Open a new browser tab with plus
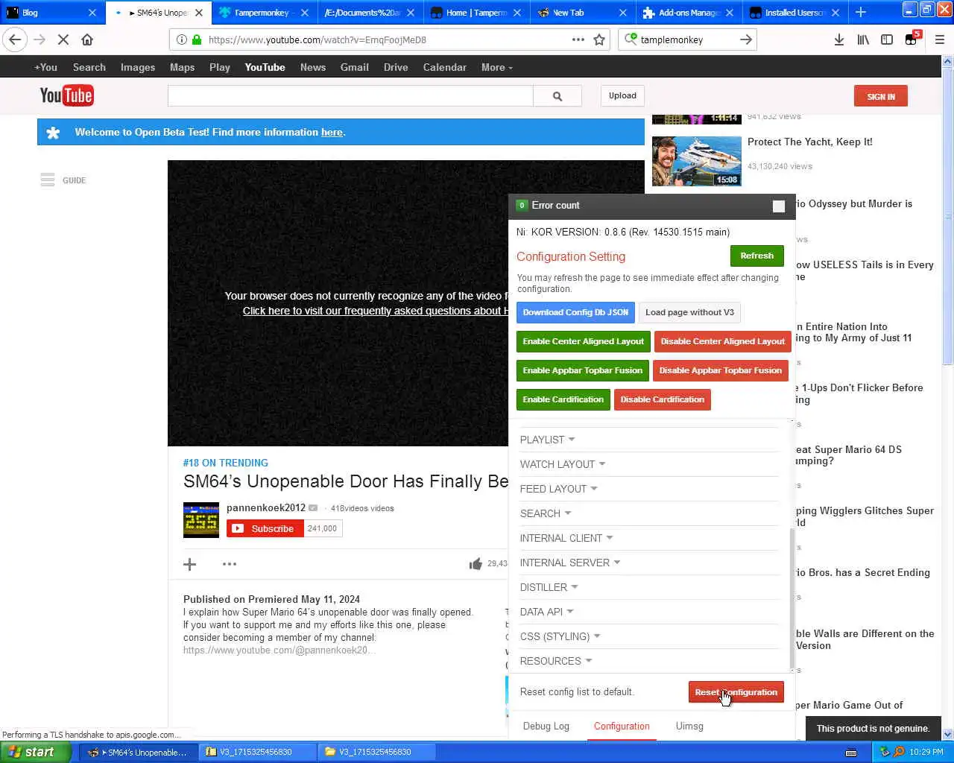Image resolution: width=954 pixels, height=763 pixels. [861, 12]
